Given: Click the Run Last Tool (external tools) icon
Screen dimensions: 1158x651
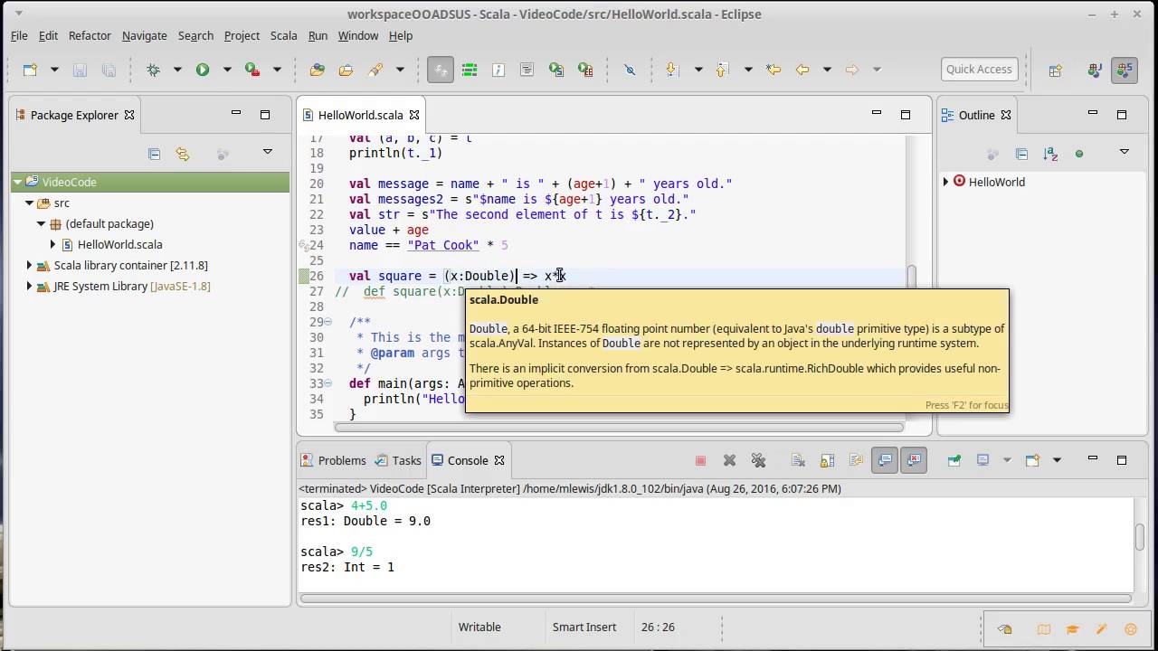Looking at the screenshot, I should point(252,70).
